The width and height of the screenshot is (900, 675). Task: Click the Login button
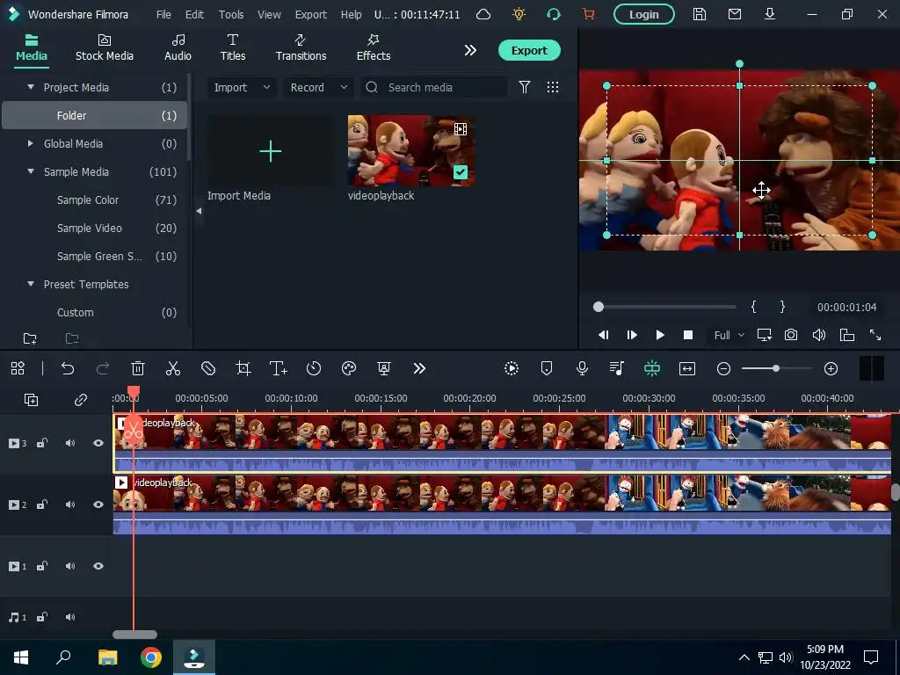tap(644, 14)
